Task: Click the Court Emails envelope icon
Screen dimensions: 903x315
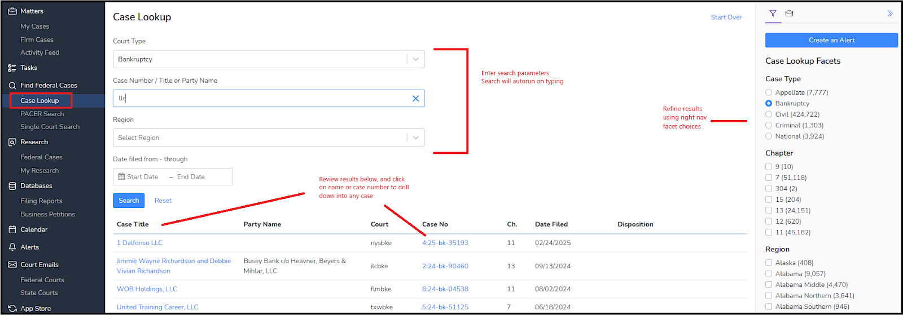Action: click(x=12, y=265)
